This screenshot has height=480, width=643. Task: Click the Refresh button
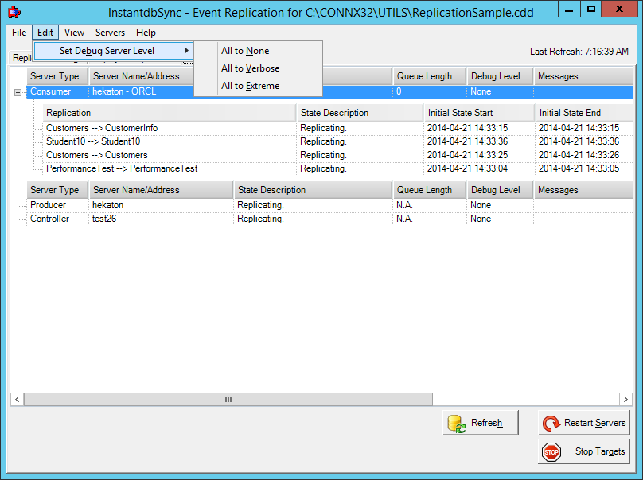(x=481, y=422)
